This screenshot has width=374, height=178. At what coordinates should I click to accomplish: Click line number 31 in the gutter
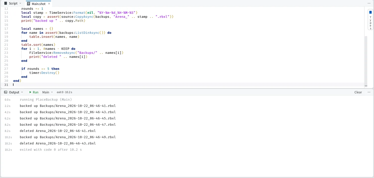(x=6, y=85)
